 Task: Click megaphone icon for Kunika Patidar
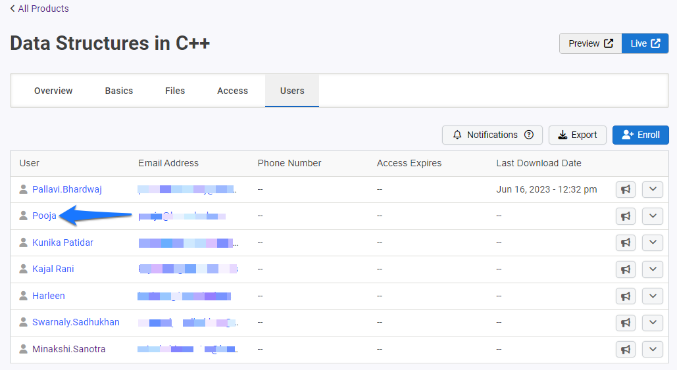[x=625, y=243]
